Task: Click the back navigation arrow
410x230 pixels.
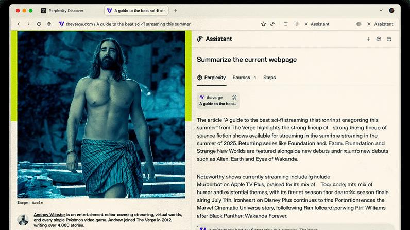Action: 19,24
